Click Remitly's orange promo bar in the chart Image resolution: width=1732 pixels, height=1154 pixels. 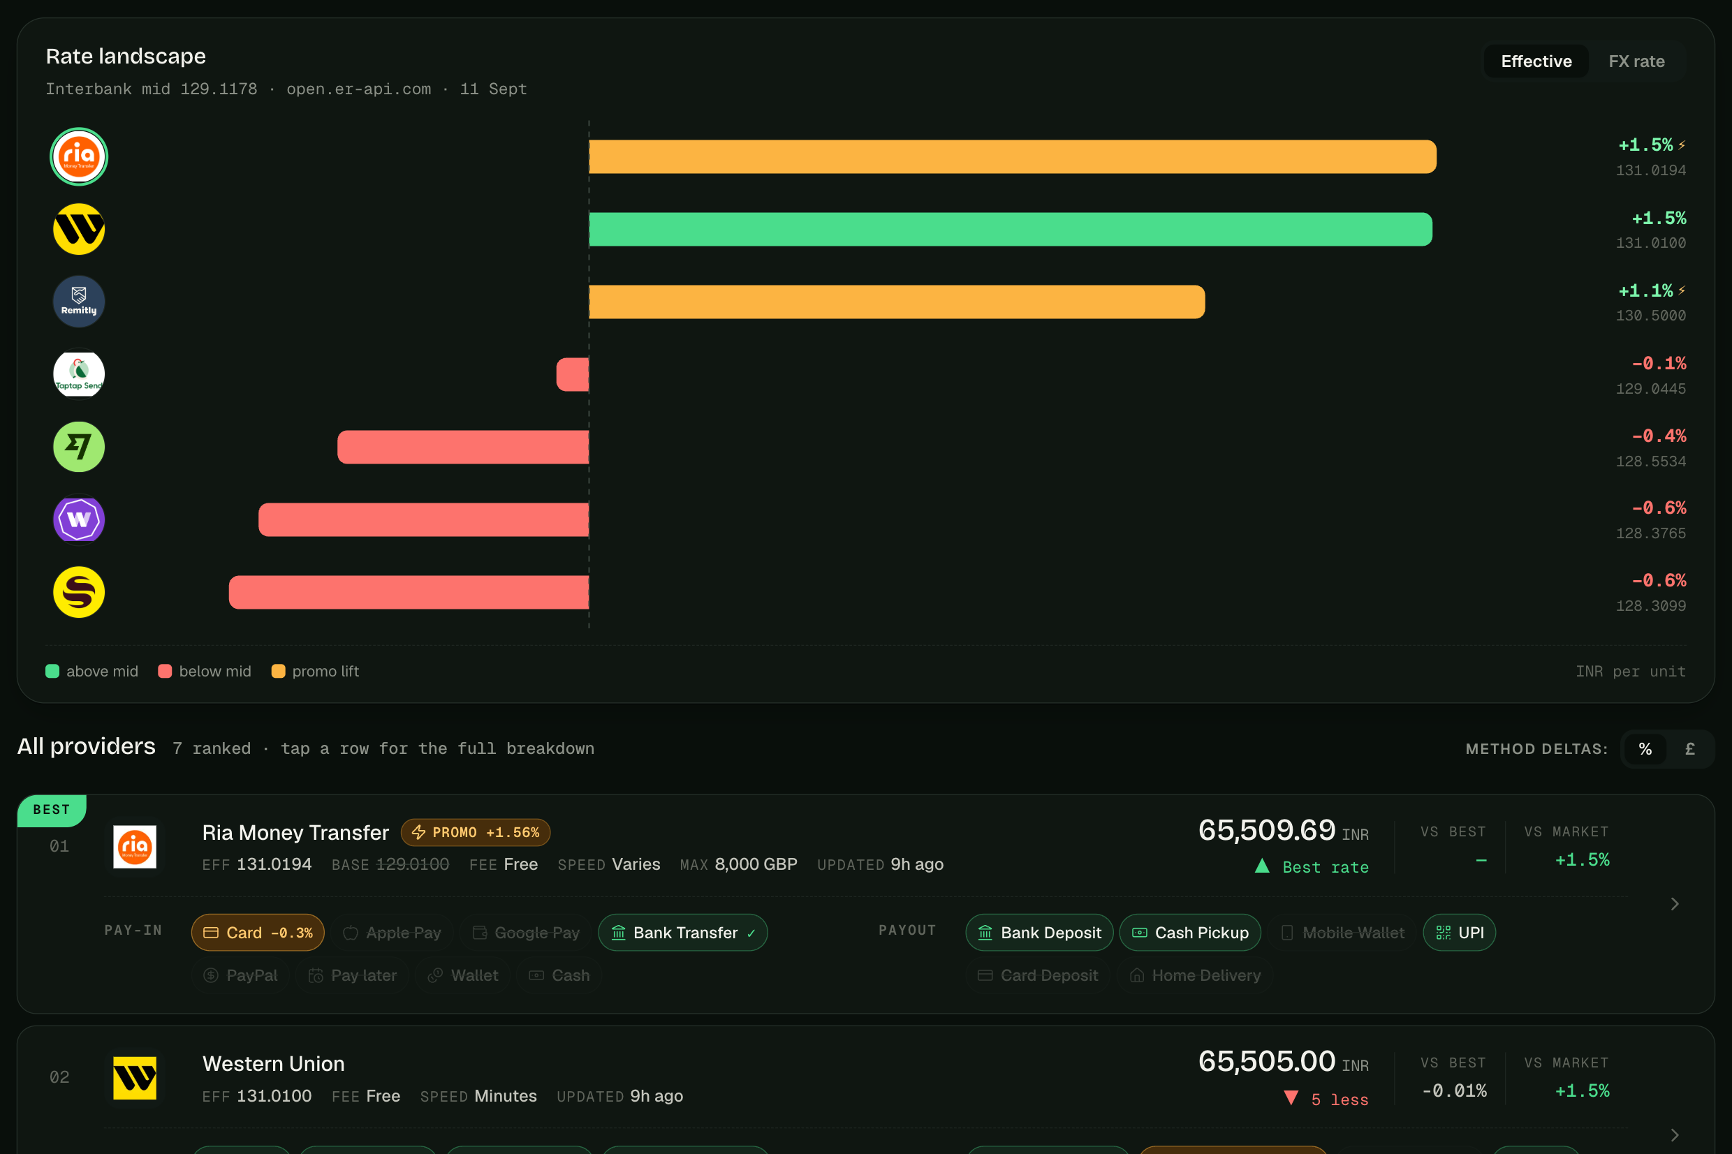pos(897,302)
